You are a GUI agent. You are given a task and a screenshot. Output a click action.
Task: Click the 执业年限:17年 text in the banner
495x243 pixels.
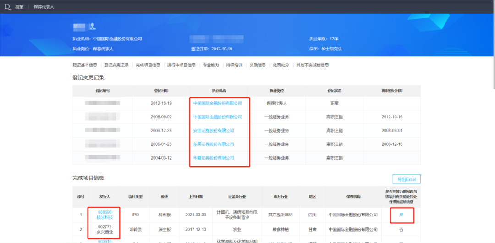click(324, 39)
